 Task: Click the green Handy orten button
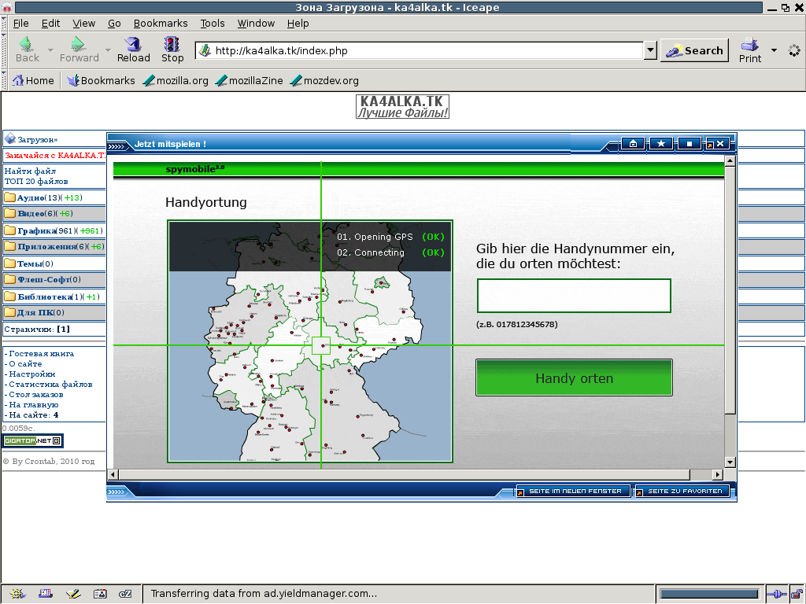pyautogui.click(x=574, y=378)
